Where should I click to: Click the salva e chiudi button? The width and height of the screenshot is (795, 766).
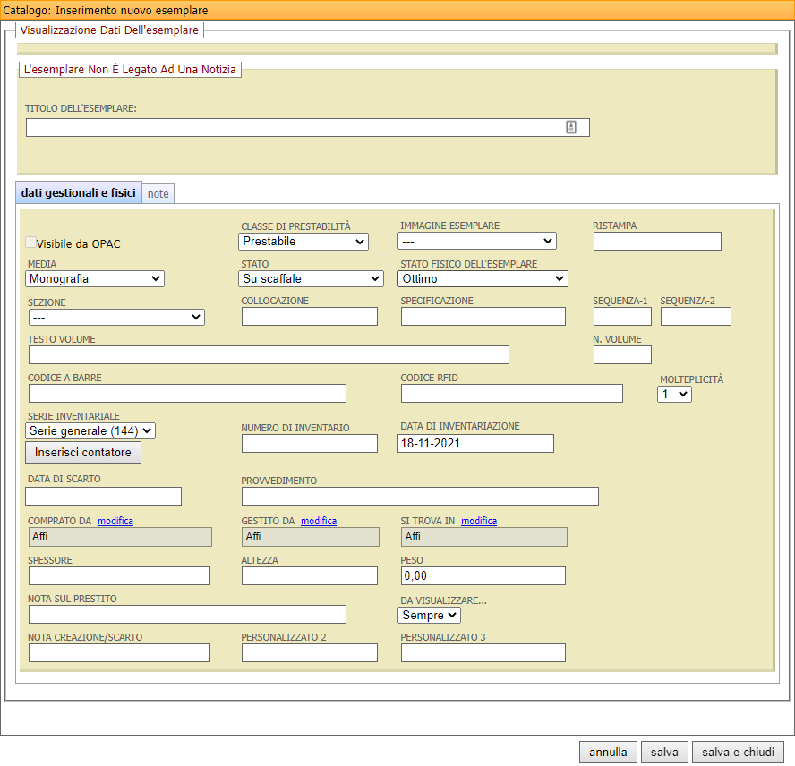pos(738,752)
